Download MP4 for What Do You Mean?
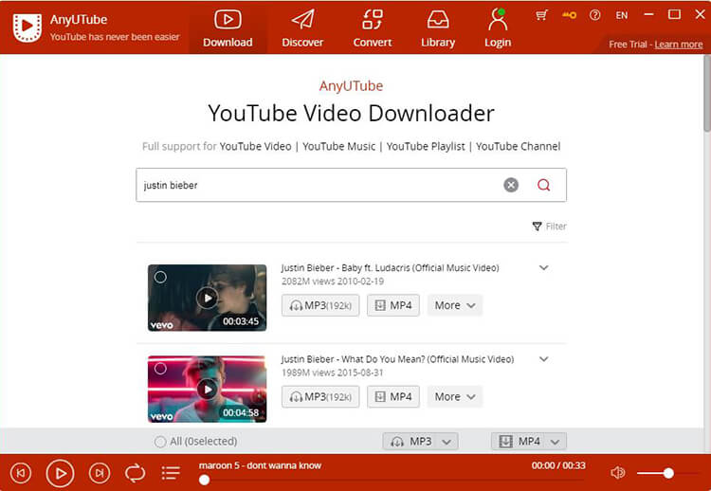 click(393, 397)
